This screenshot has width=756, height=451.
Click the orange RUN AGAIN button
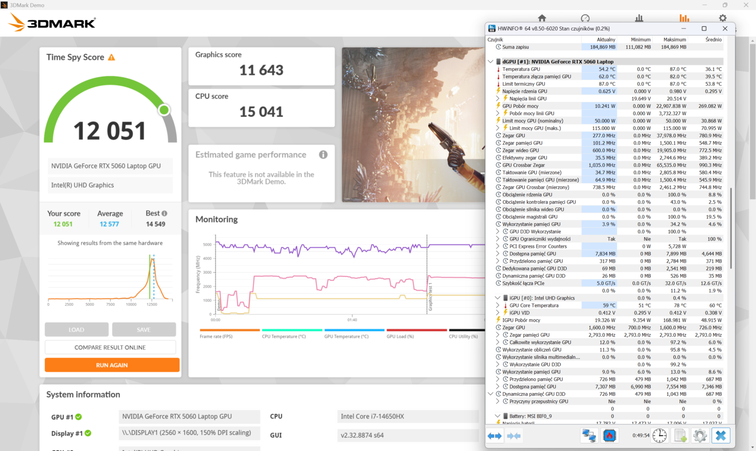(112, 365)
